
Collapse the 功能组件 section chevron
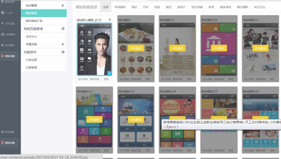tap(63, 52)
